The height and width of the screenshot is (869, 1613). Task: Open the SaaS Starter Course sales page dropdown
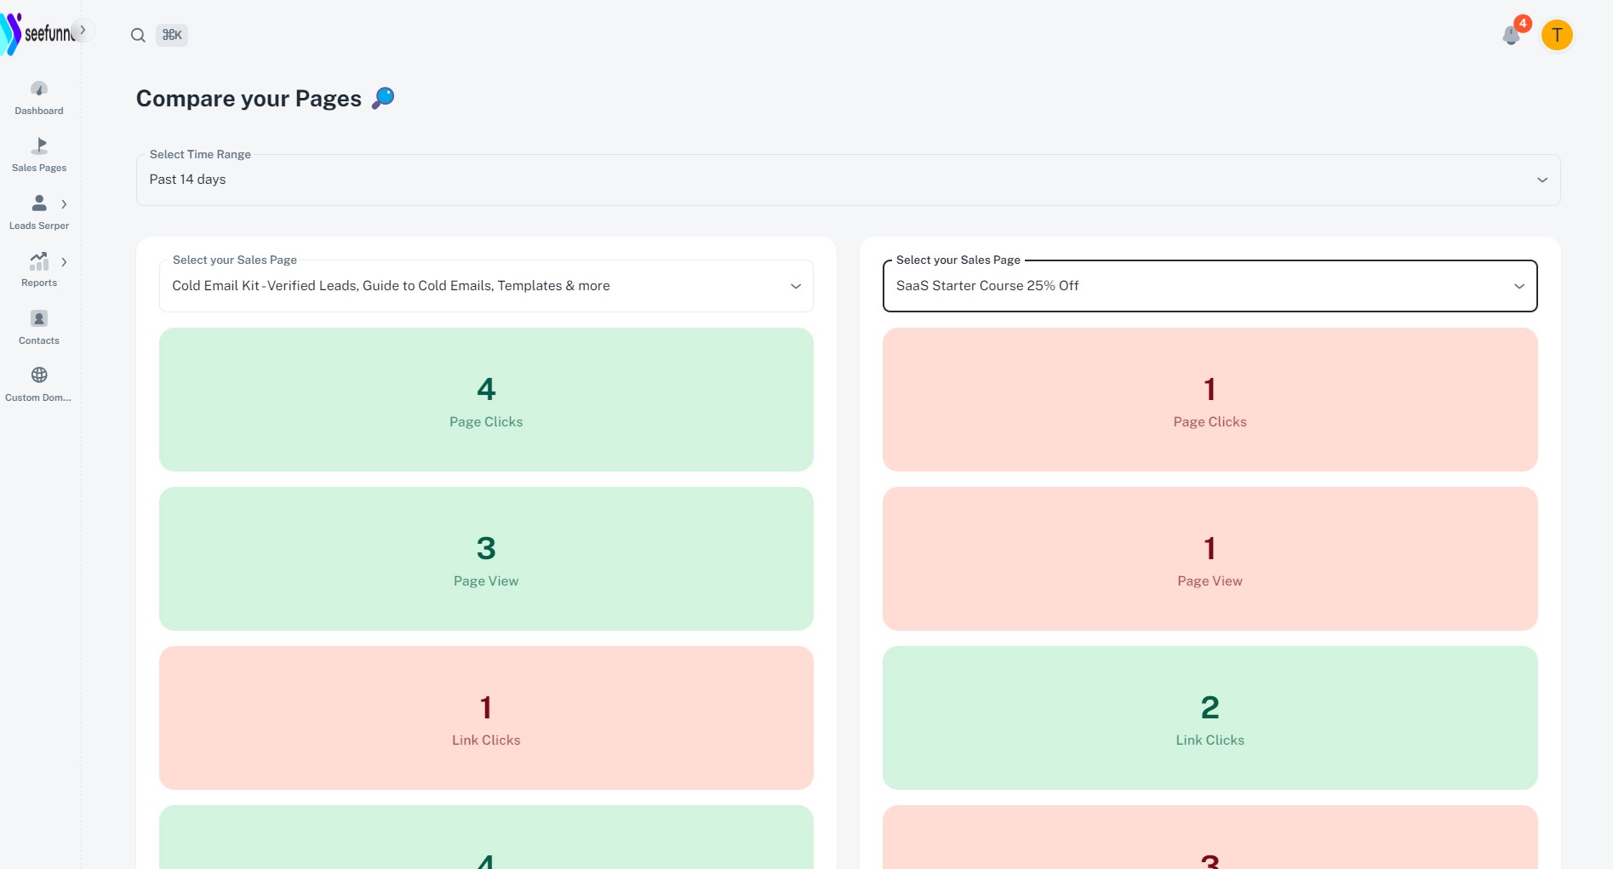point(1210,286)
